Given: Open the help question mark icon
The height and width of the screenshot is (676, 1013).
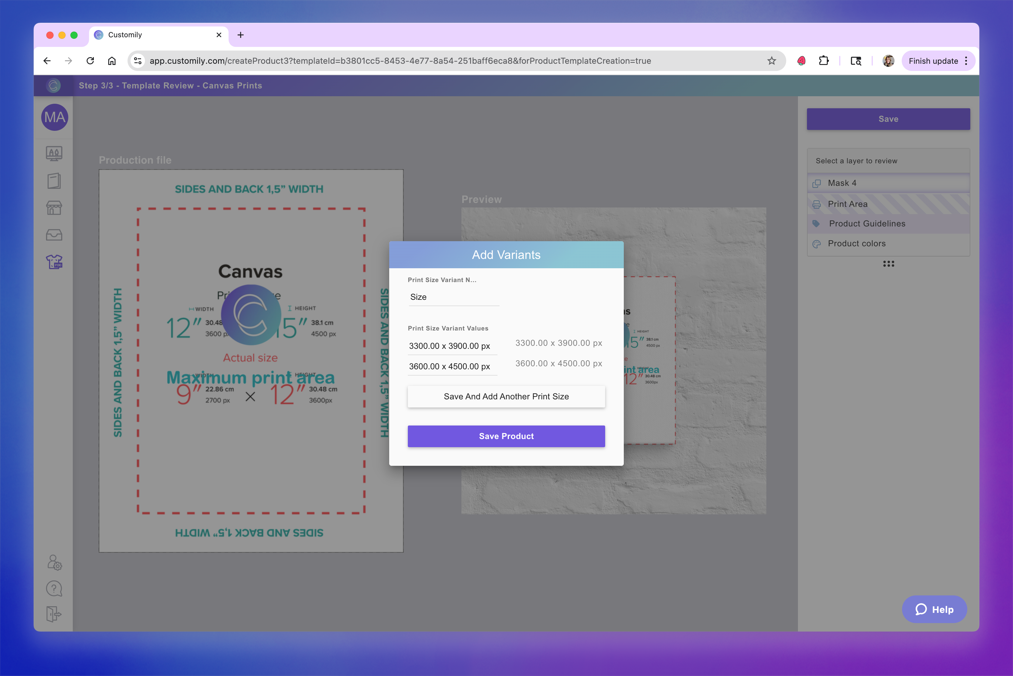Looking at the screenshot, I should (54, 588).
